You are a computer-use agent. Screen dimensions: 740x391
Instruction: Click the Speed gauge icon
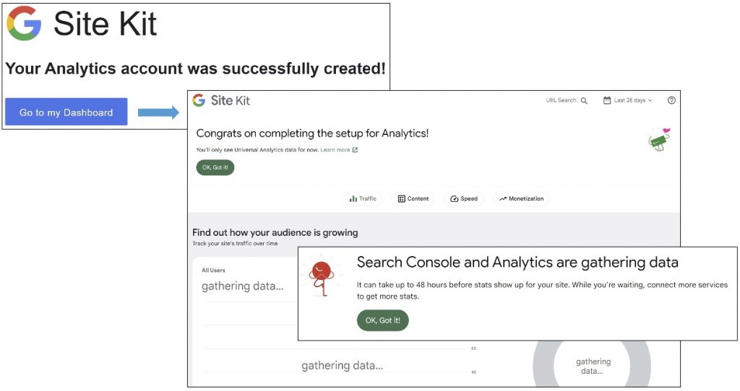pyautogui.click(x=455, y=198)
